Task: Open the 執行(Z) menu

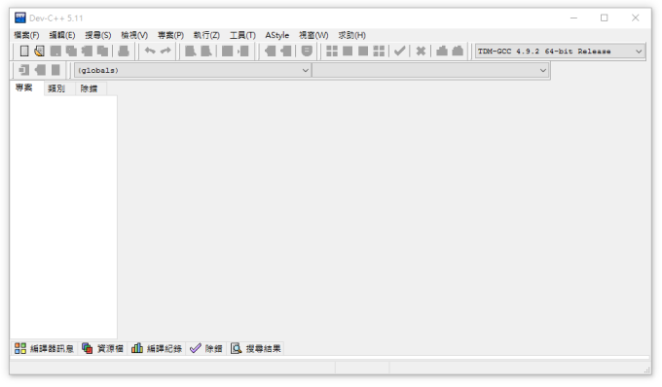Action: 206,35
